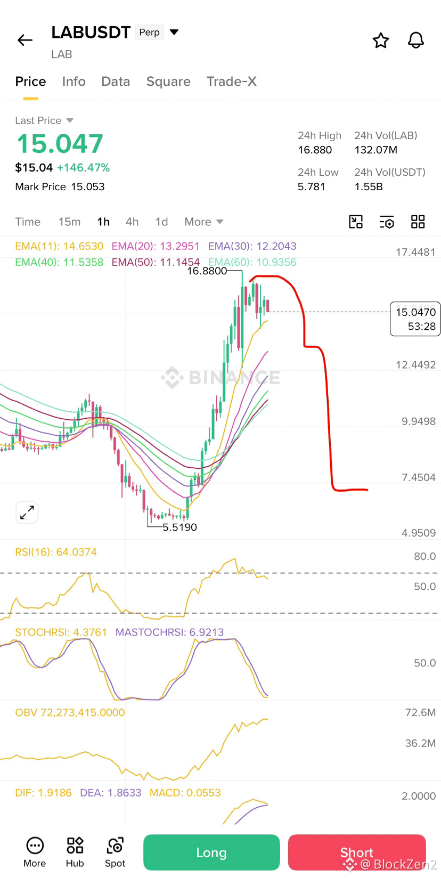The height and width of the screenshot is (878, 441).
Task: Tap the EMA(40): 11.5358 label
Action: coord(59,262)
